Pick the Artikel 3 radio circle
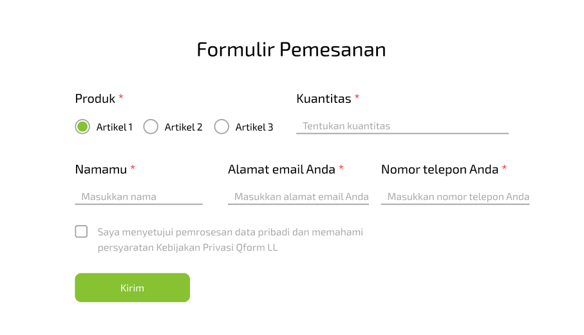Screen dimensions: 584x335 click(221, 127)
